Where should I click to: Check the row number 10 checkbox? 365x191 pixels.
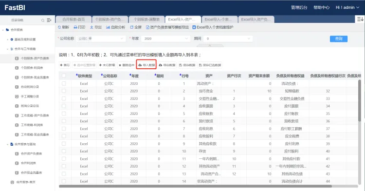(64, 151)
